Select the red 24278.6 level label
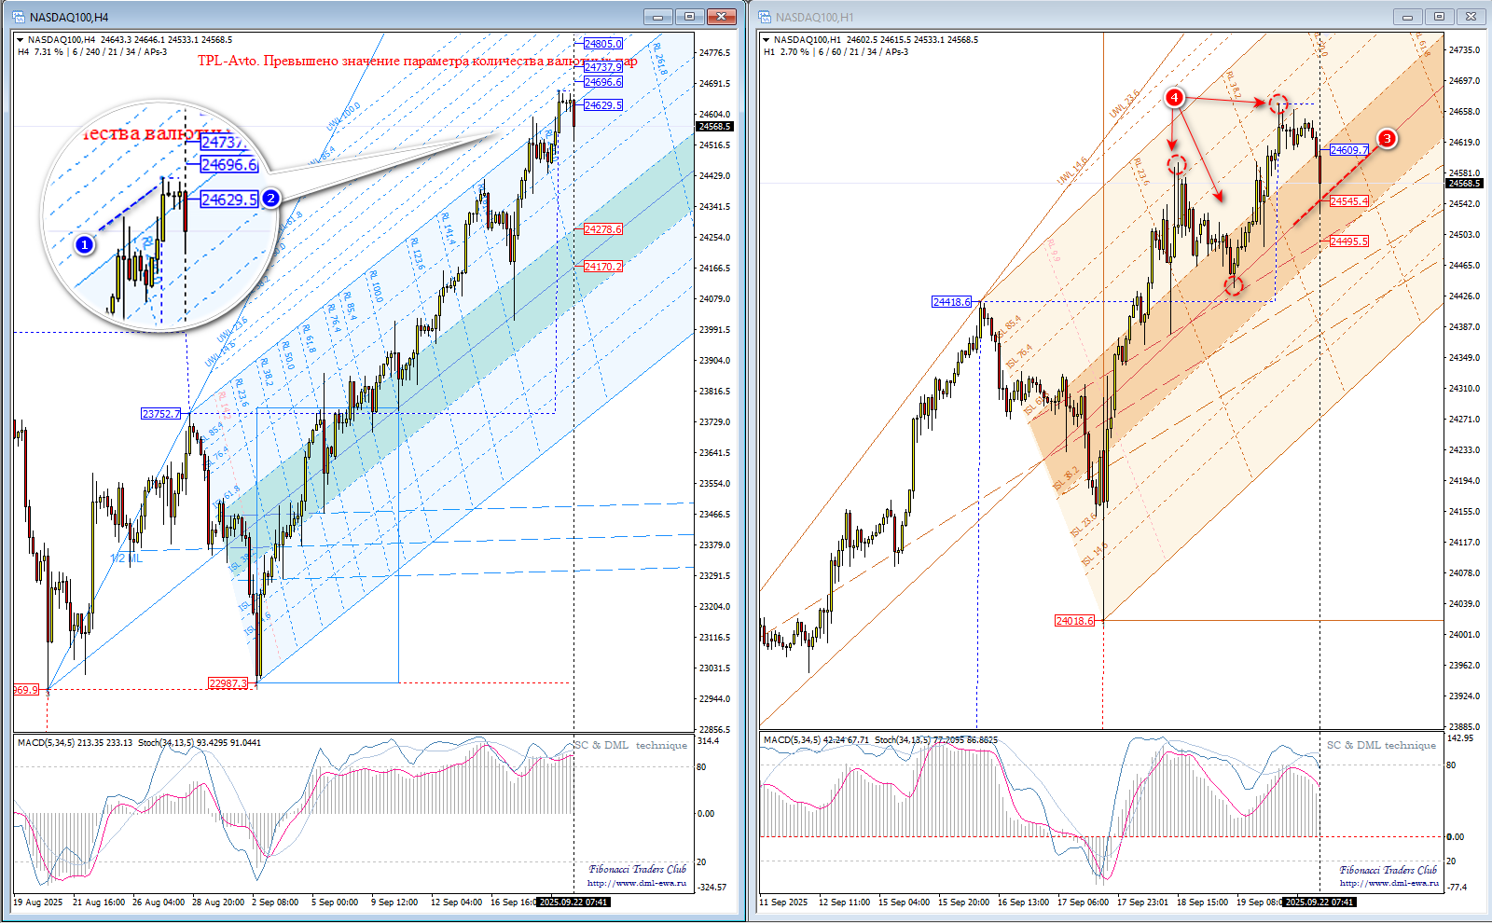This screenshot has height=923, width=1492. point(602,229)
